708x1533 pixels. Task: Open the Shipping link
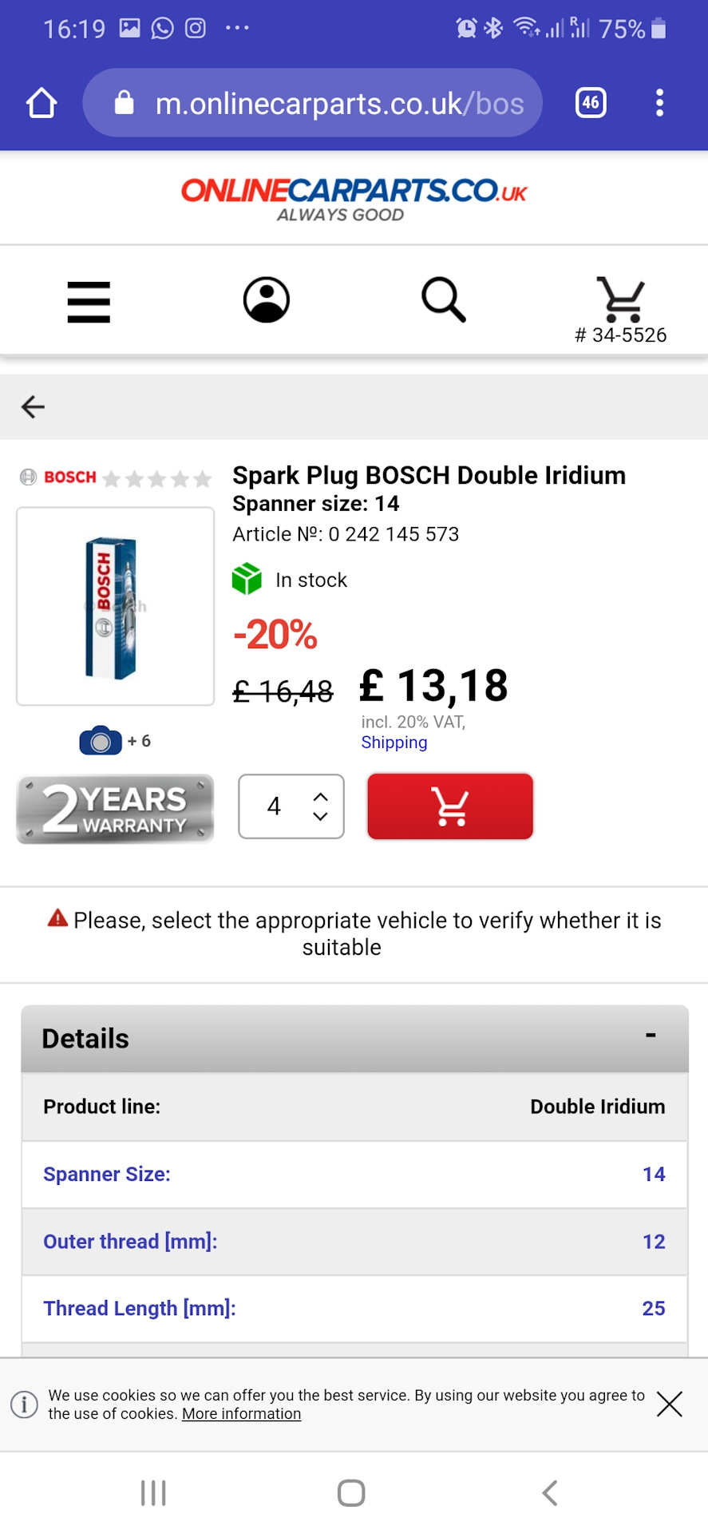(394, 743)
